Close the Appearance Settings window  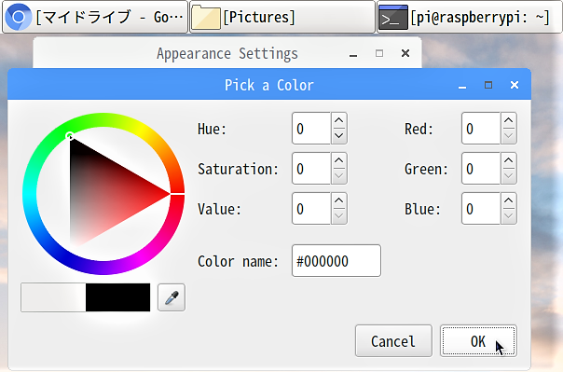[x=405, y=53]
